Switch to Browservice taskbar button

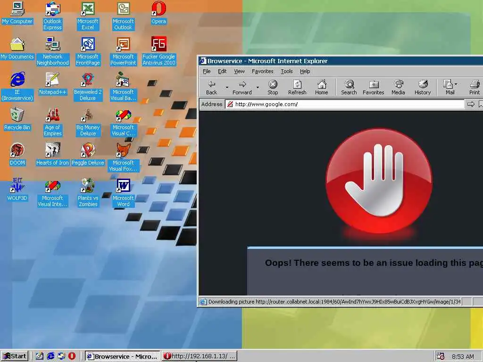(x=123, y=356)
